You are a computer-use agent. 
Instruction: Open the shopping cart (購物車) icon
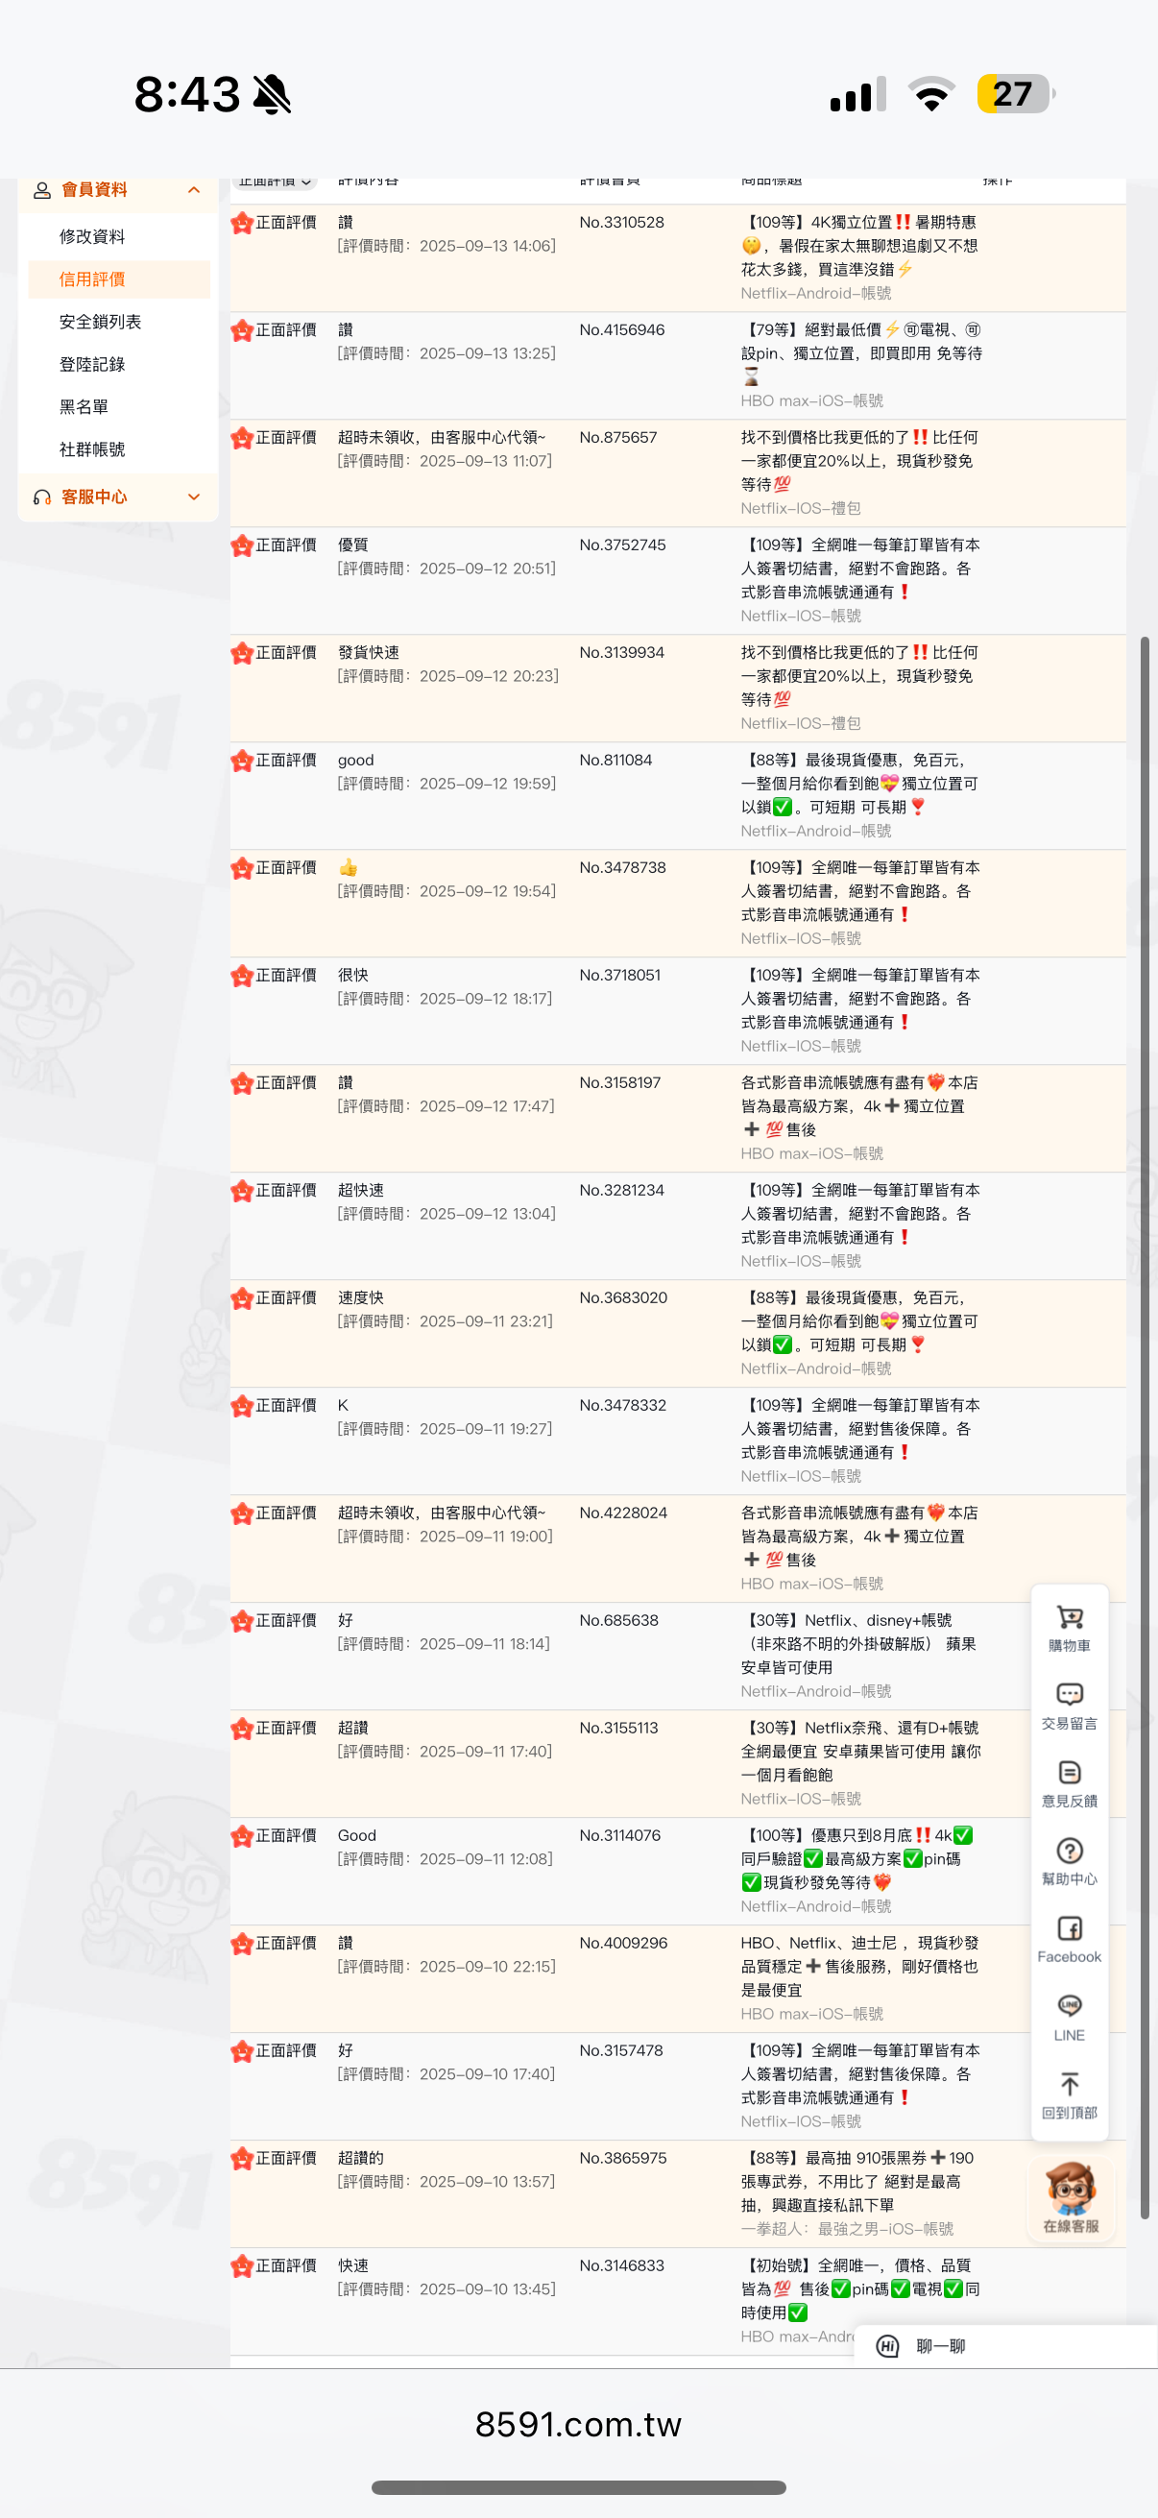coord(1069,1627)
